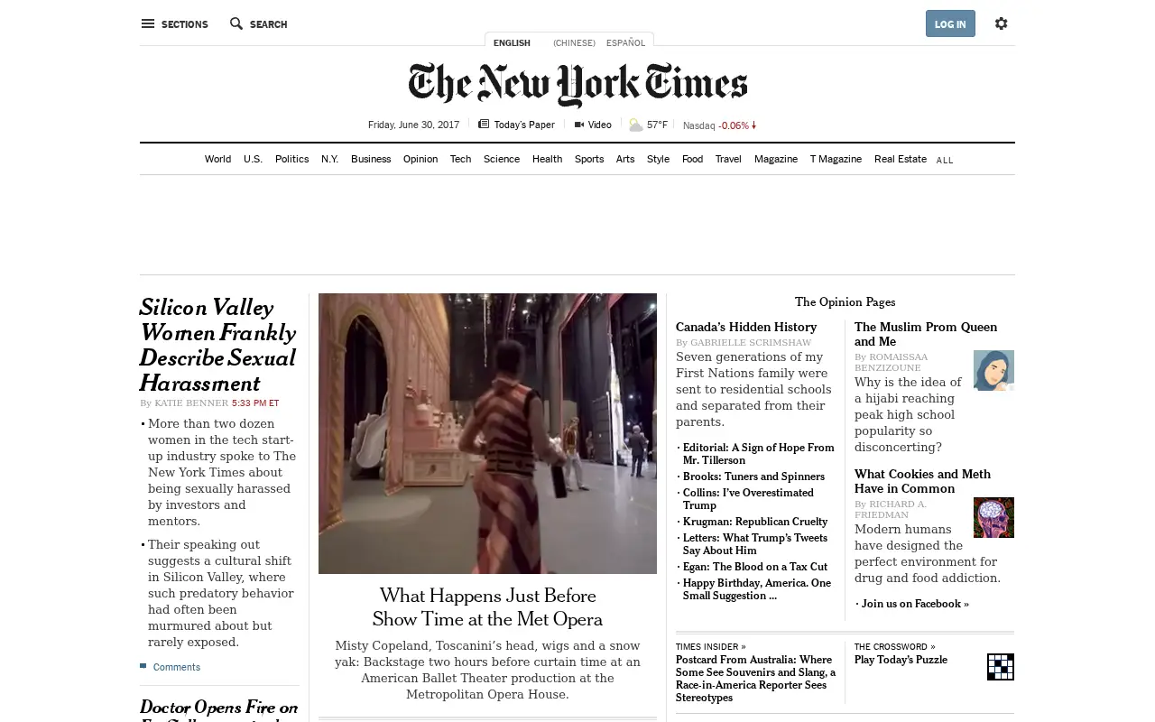Click the Nasdaq red down-arrow indicator
The width and height of the screenshot is (1155, 722).
[753, 125]
